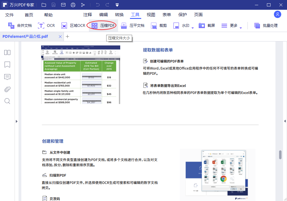Open the 合并文档 merge tool
The image size is (287, 201).
(20, 26)
